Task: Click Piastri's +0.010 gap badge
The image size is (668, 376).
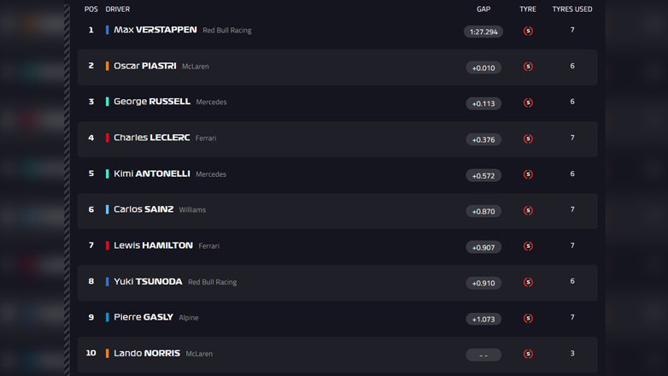Action: click(x=483, y=68)
